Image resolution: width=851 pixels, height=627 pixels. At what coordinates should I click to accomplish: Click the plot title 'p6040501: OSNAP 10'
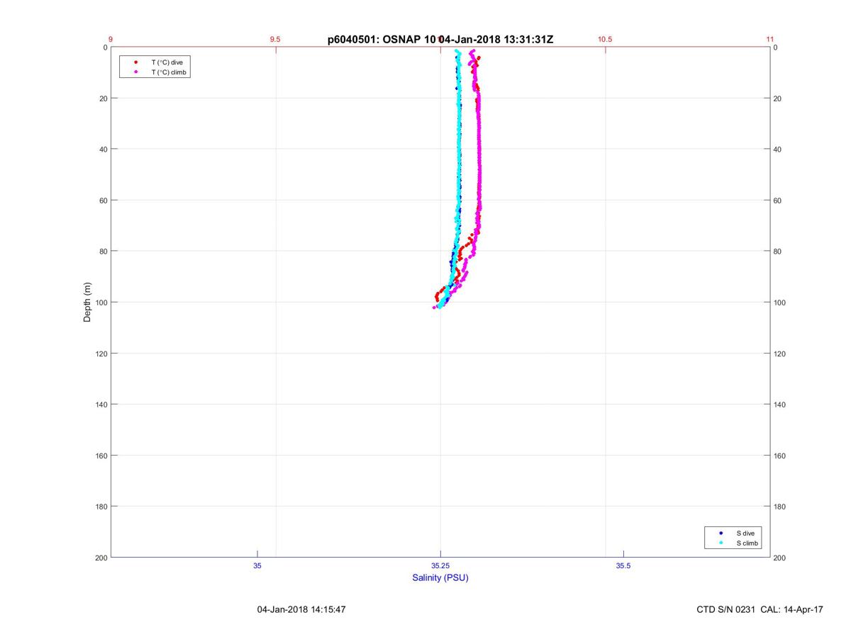[380, 40]
